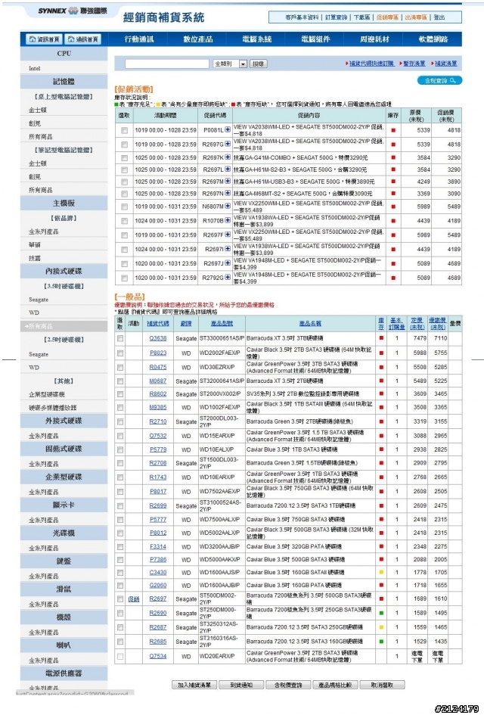Open the 數位產品 navigation tab
This screenshot has width=484, height=715.
pos(198,39)
